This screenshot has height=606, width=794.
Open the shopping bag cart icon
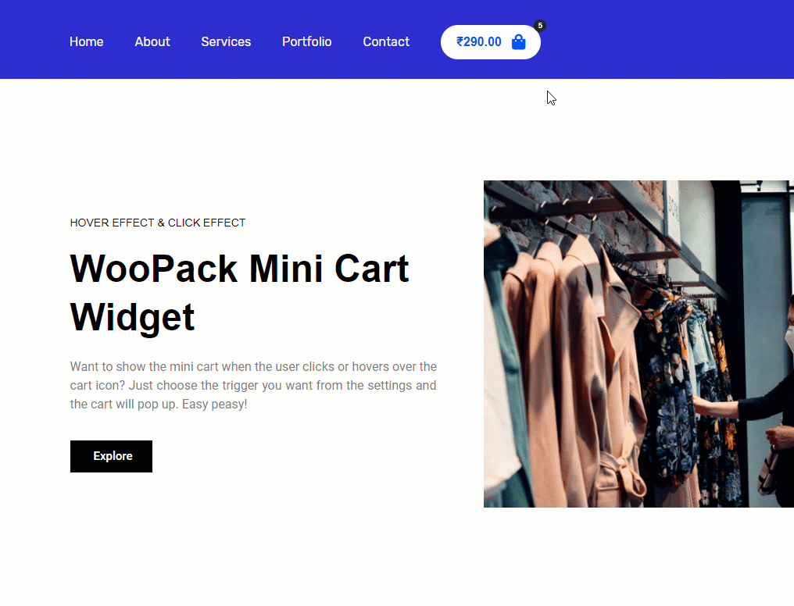(519, 42)
